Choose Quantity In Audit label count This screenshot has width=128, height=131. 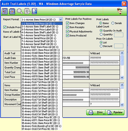[x=101, y=30]
